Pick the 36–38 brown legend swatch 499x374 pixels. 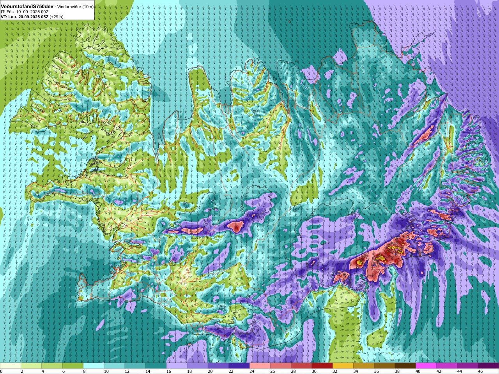tap(385, 366)
